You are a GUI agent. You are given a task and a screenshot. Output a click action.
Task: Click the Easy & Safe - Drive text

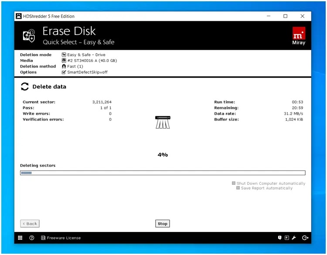86,54
